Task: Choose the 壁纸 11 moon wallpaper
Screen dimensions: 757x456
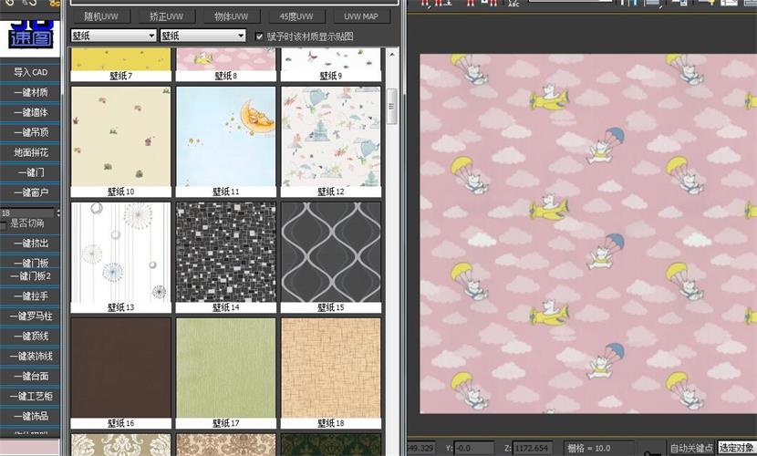Action: (x=226, y=137)
